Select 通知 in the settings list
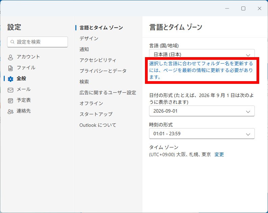268x213 pixels. tap(84, 49)
